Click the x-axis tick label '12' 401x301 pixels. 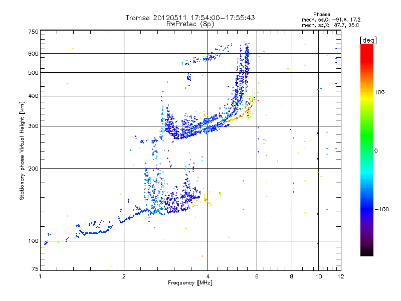(341, 276)
